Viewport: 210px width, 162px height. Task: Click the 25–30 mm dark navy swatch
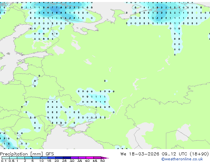(67, 158)
